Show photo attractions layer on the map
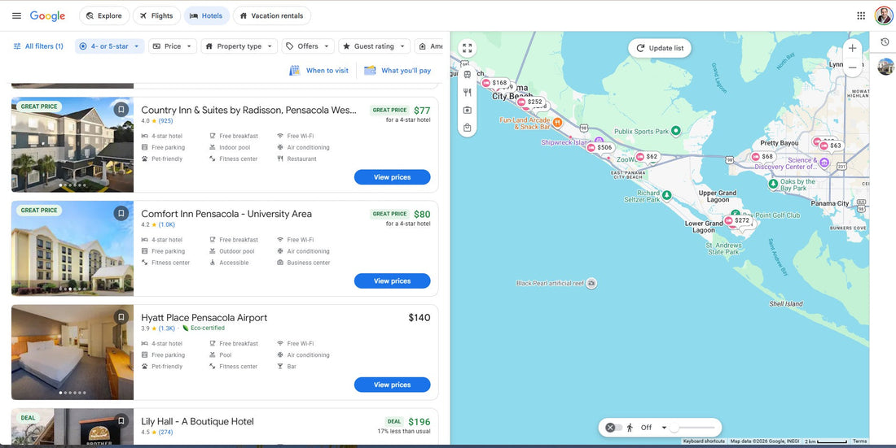Image resolution: width=896 pixels, height=448 pixels. [x=468, y=110]
